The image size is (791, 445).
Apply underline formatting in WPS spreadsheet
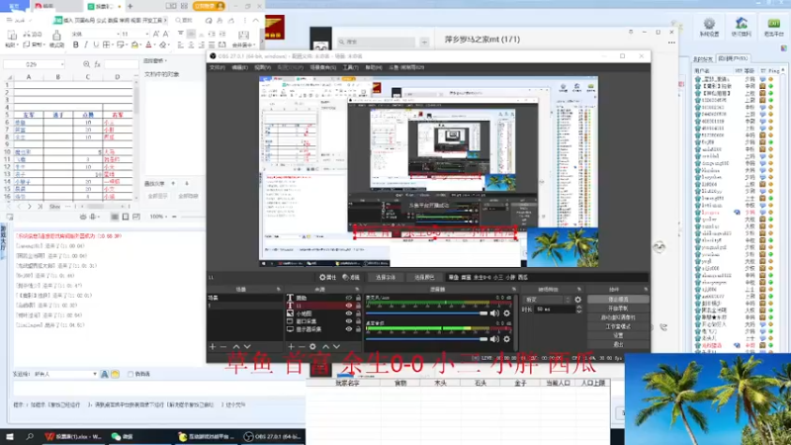click(96, 44)
